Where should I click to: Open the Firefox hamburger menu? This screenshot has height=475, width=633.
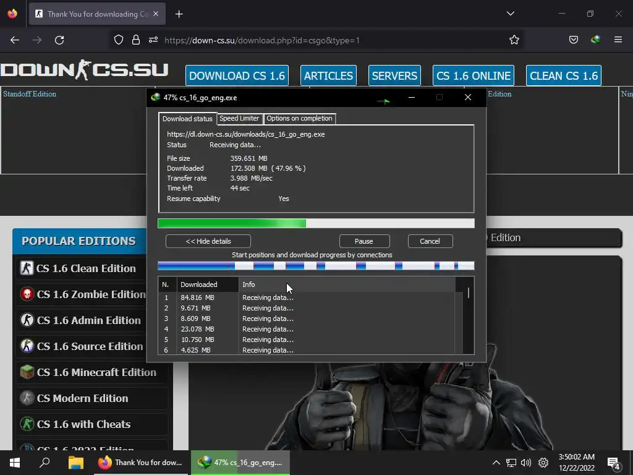tap(618, 40)
